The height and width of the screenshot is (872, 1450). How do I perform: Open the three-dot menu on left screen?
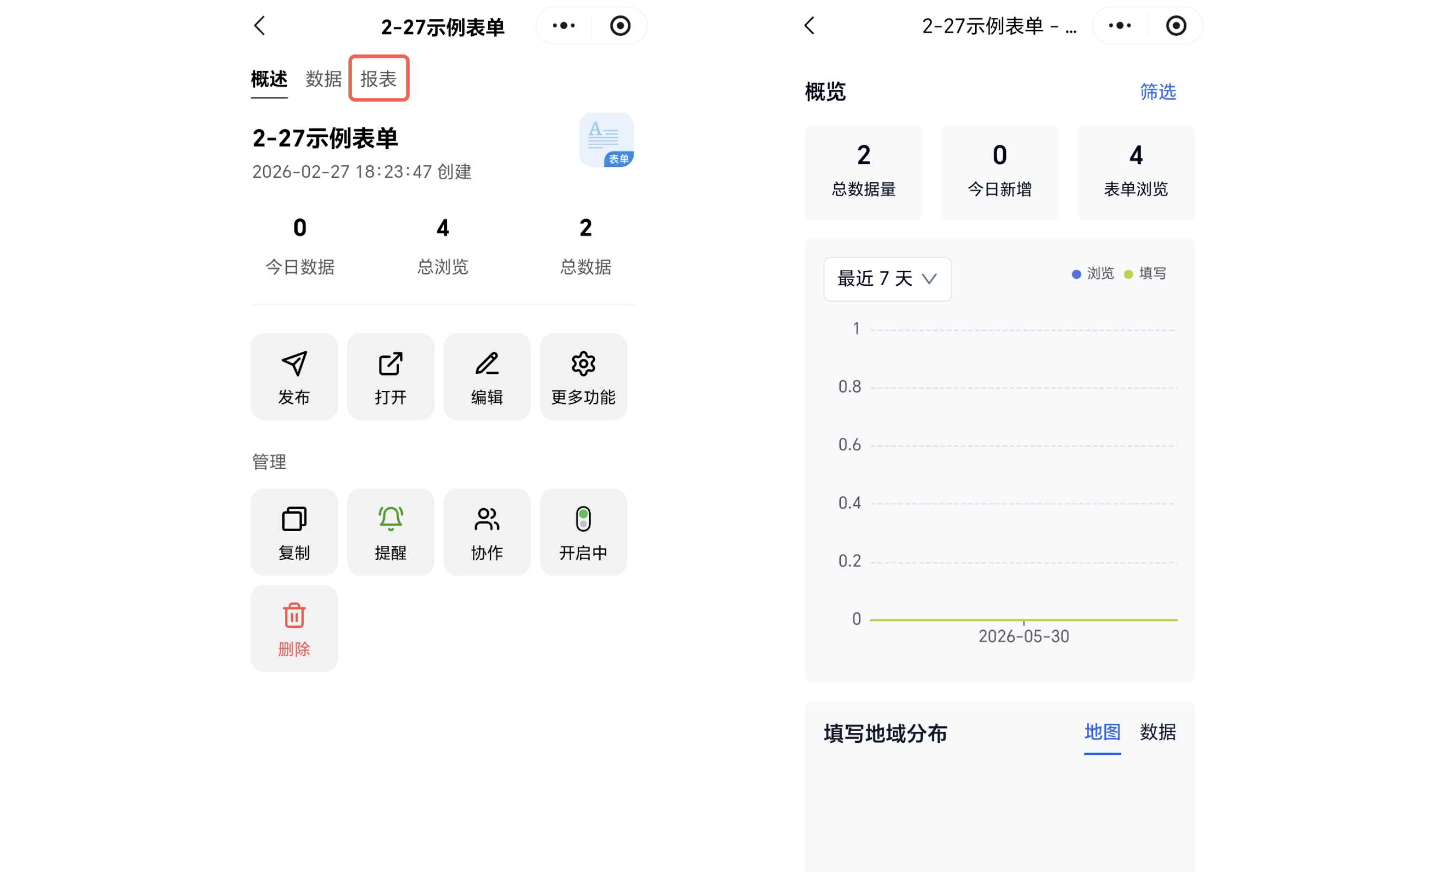[x=563, y=26]
